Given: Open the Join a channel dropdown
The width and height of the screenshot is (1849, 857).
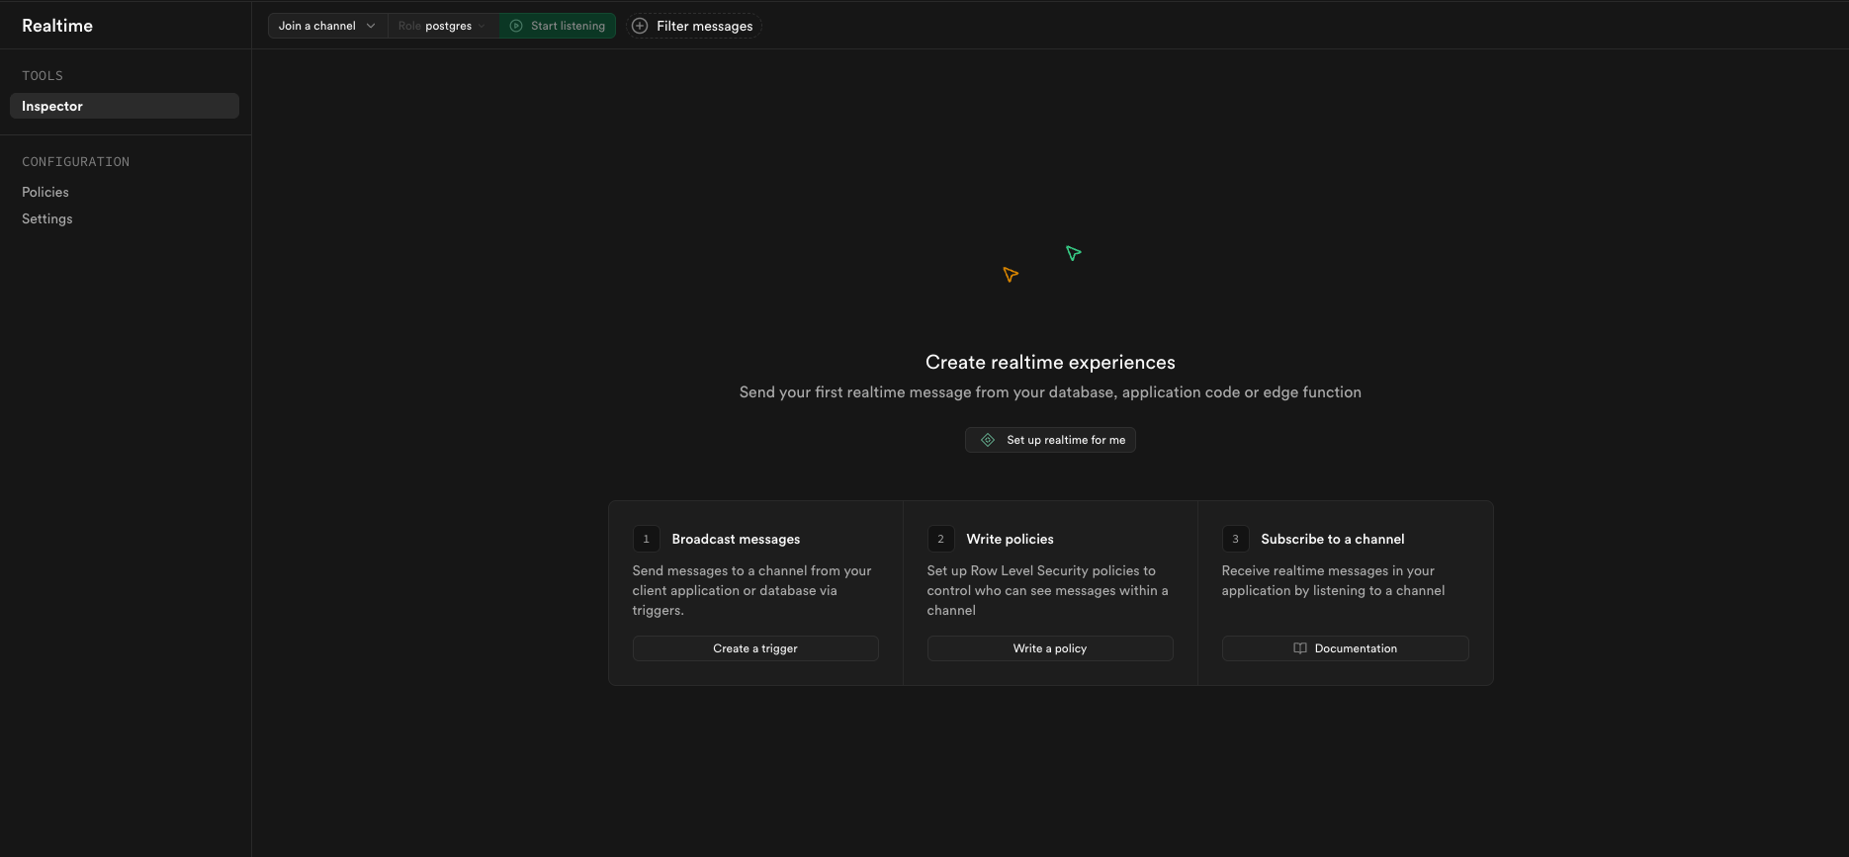Looking at the screenshot, I should click(327, 26).
